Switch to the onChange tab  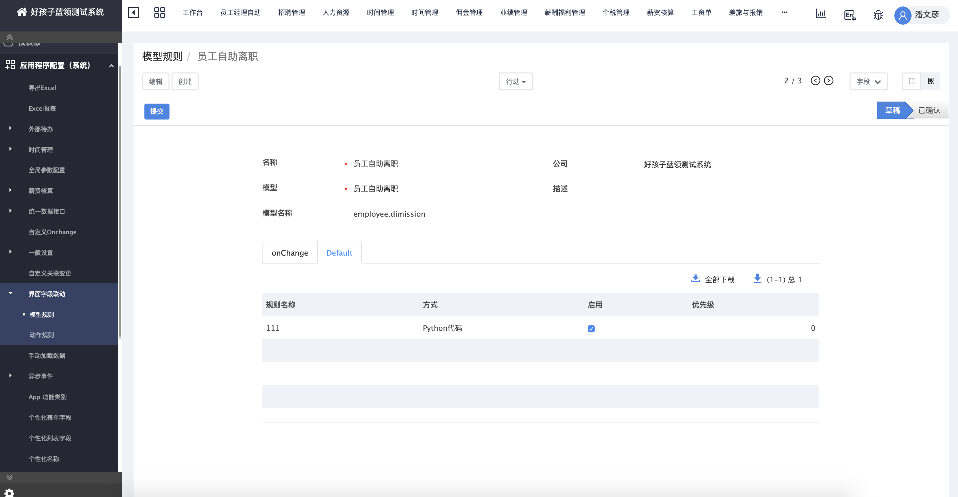[290, 252]
